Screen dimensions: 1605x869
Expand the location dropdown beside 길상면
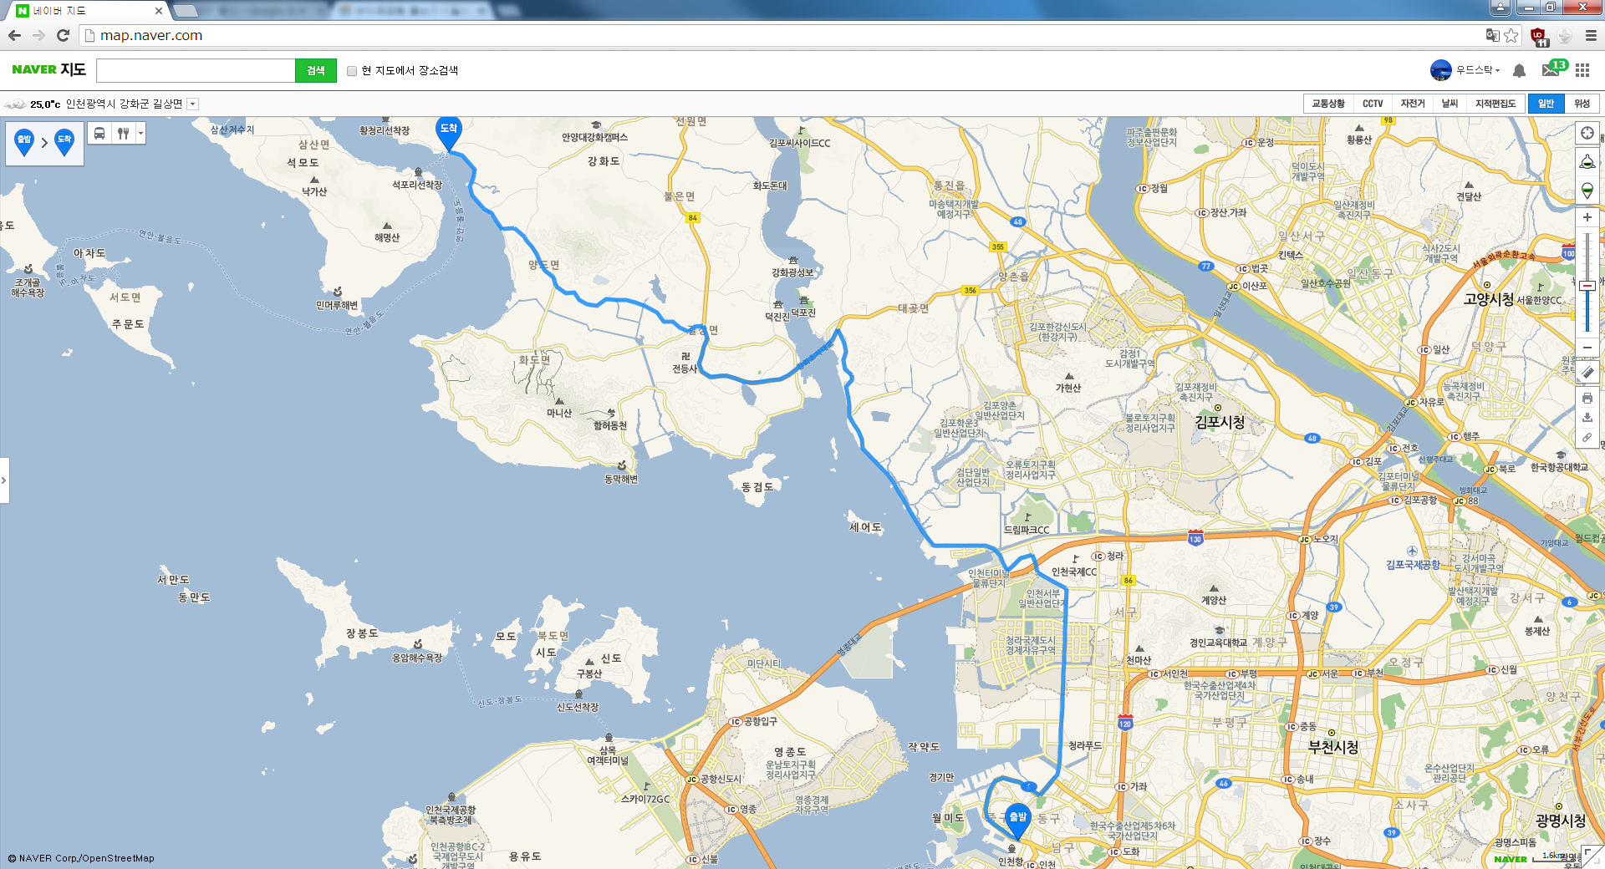coord(192,104)
